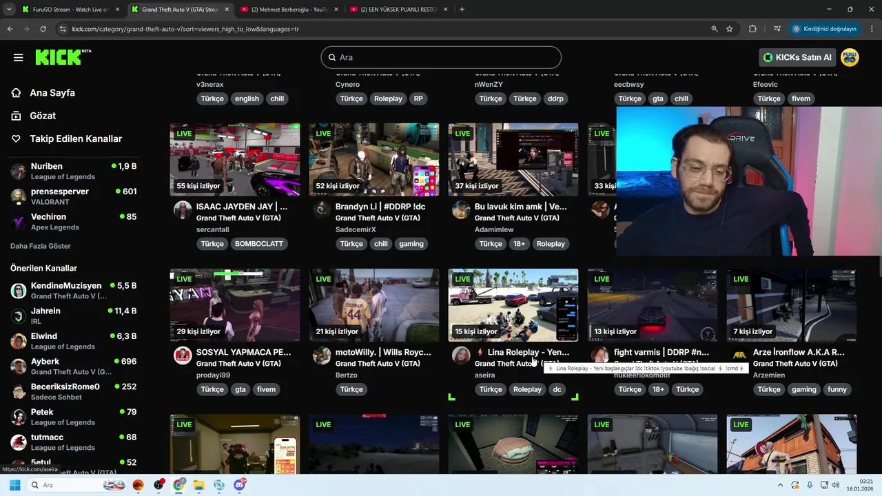Click fivem tag under prodayi99
This screenshot has height=496, width=882.
pyautogui.click(x=266, y=389)
